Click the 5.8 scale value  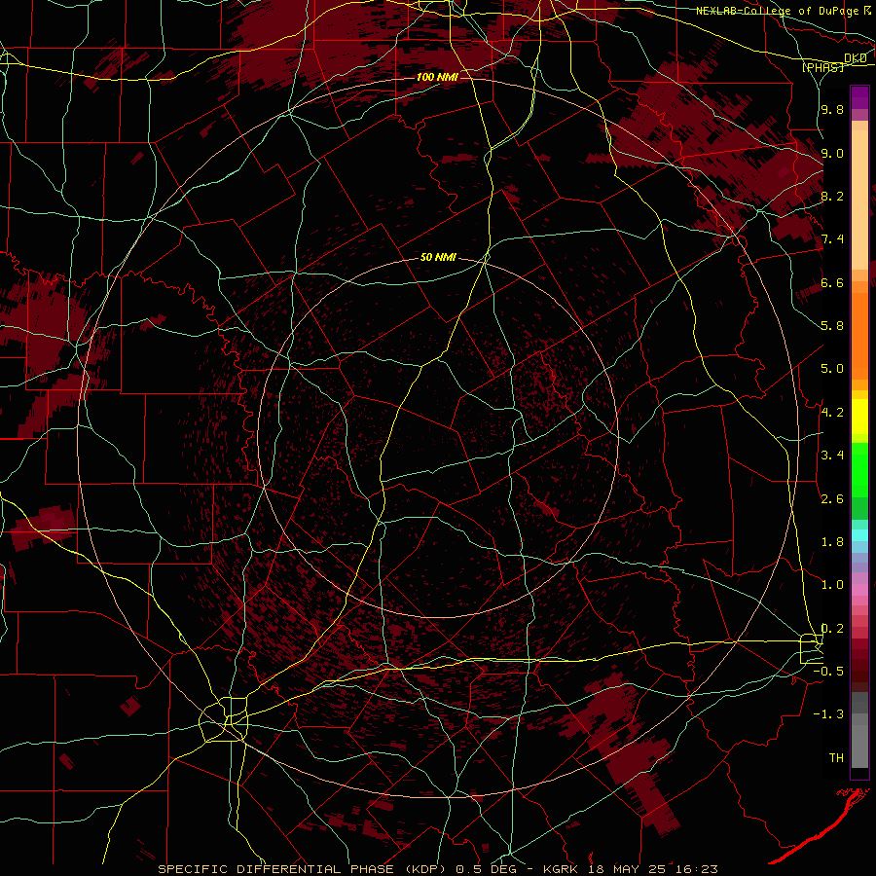(x=832, y=325)
